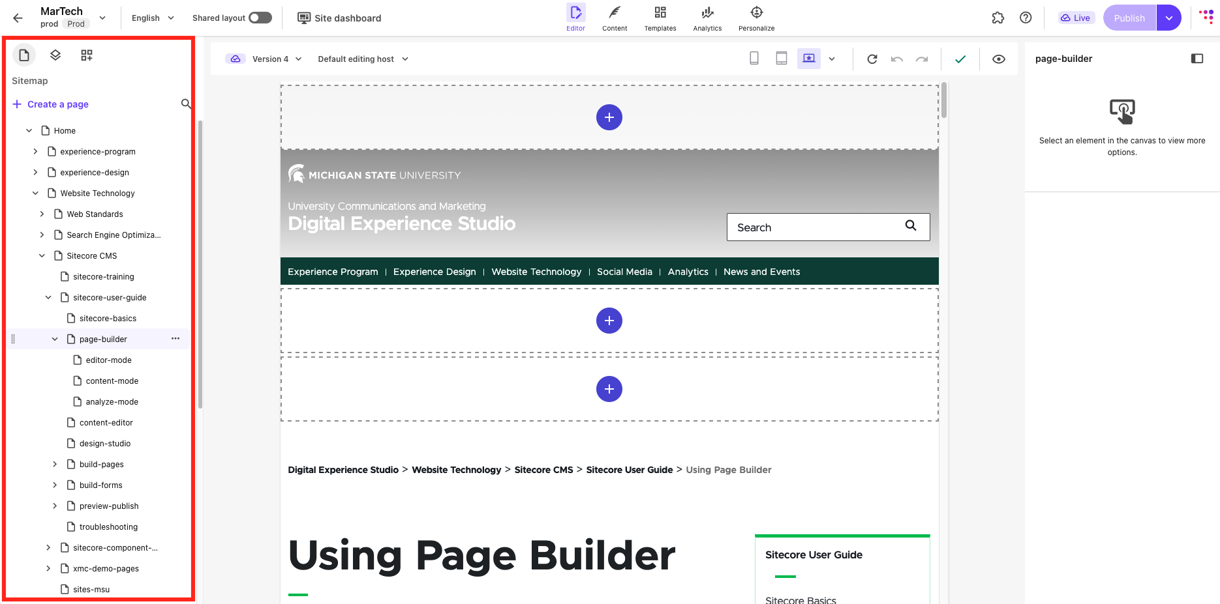
Task: Open the device size dropdown arrow
Action: click(x=832, y=59)
